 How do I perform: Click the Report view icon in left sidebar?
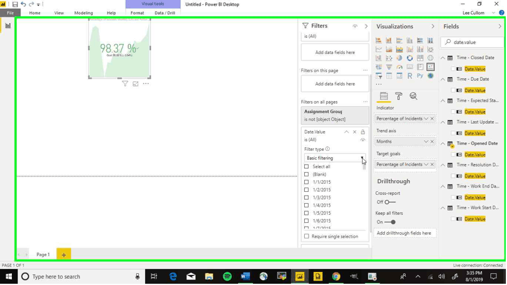coord(7,25)
